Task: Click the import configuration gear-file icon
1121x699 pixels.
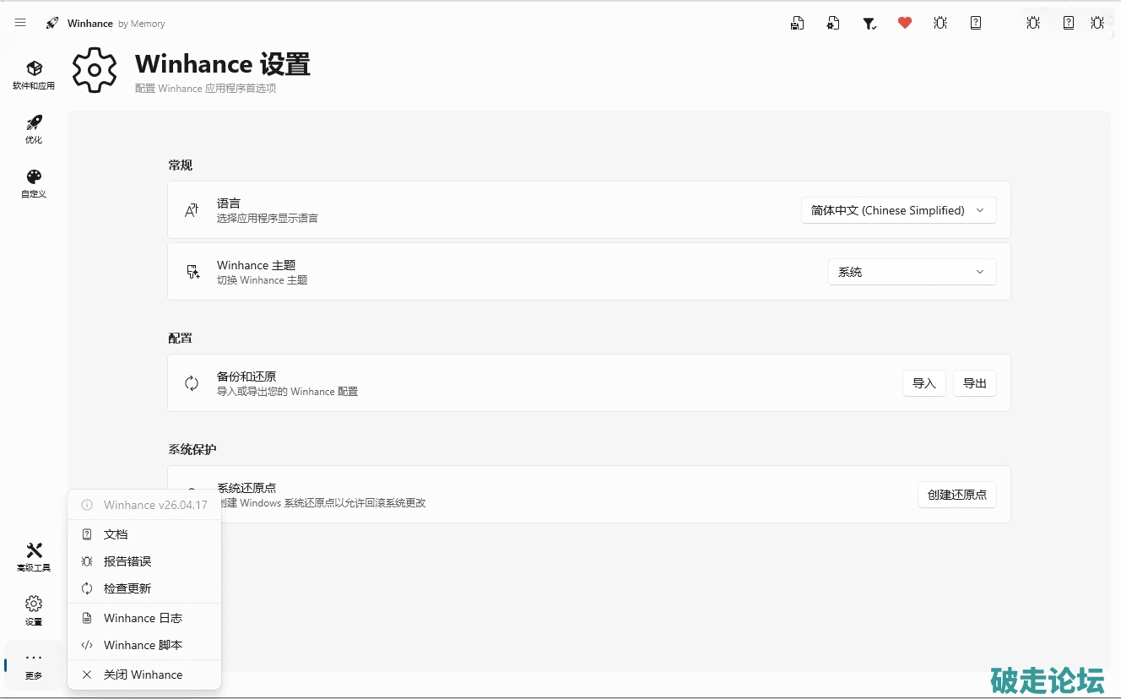Action: (833, 24)
